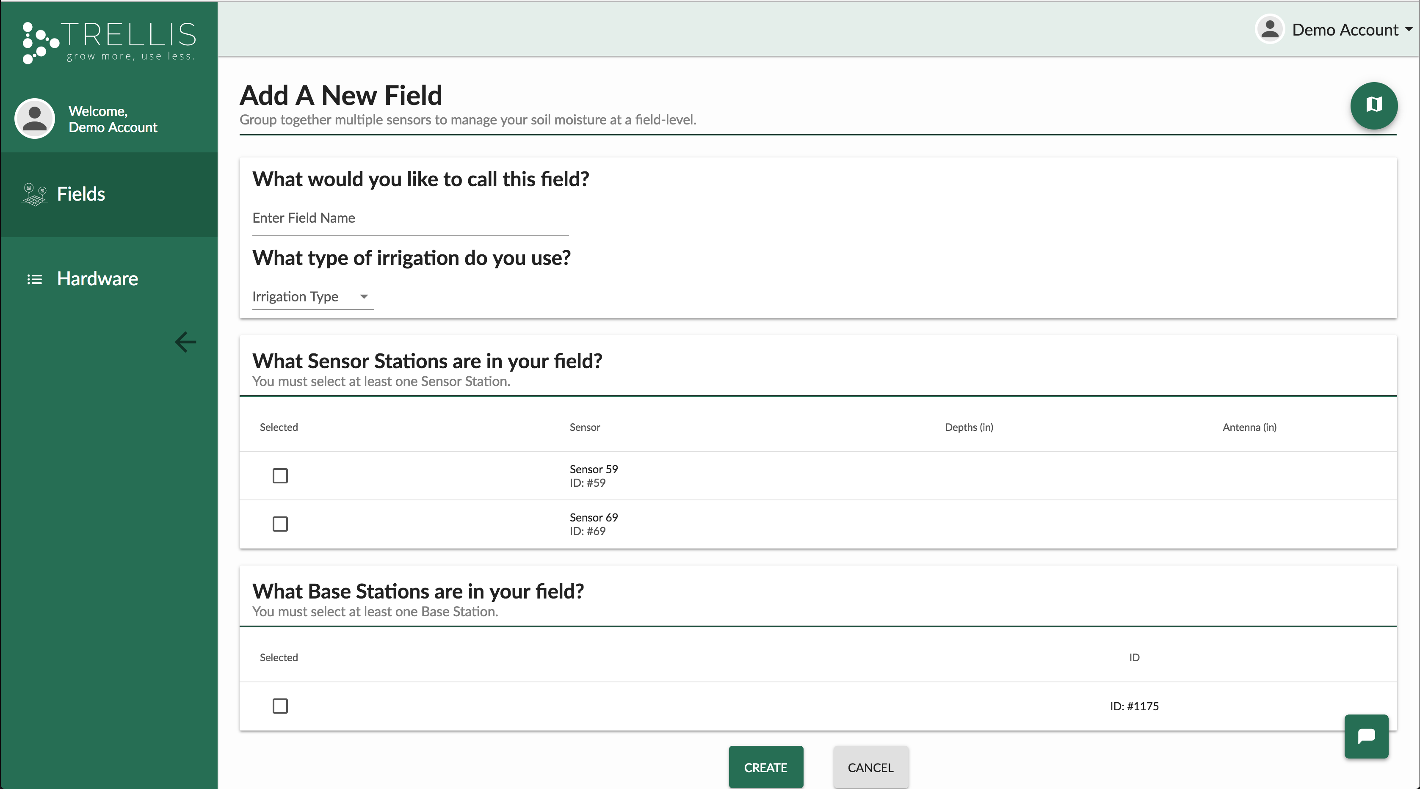Image resolution: width=1420 pixels, height=789 pixels.
Task: Check the Sensor 59 checkbox
Action: [280, 475]
